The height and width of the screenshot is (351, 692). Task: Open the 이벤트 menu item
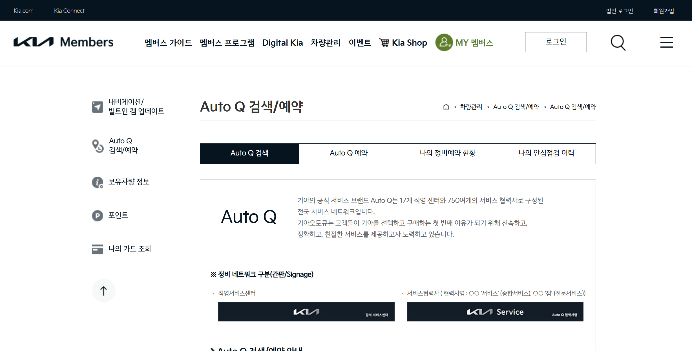click(x=360, y=43)
